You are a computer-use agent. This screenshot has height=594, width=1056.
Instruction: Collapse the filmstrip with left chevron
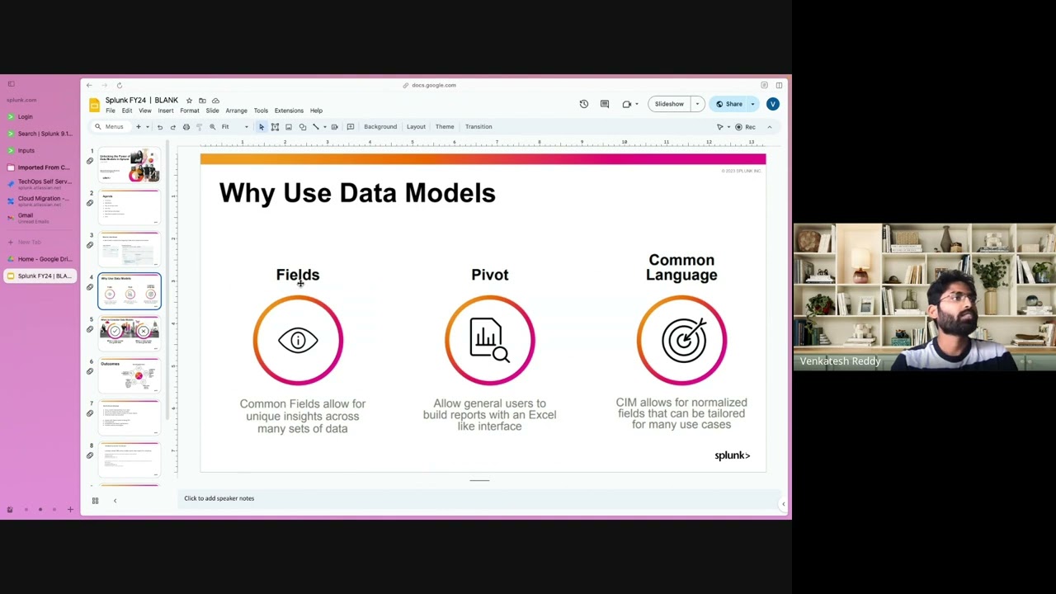coord(115,501)
